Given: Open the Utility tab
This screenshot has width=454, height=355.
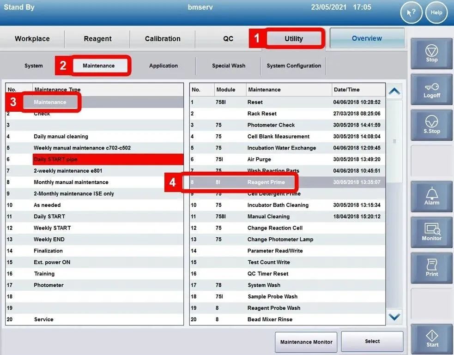Looking at the screenshot, I should tap(294, 38).
